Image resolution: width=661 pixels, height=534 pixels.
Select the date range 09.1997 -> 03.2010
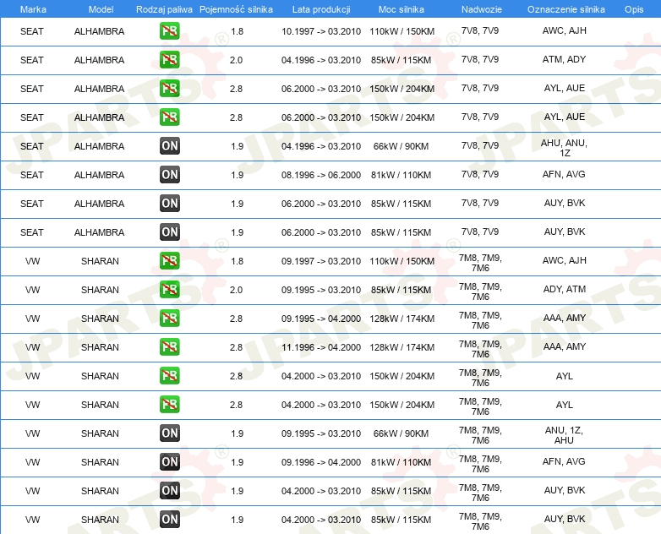click(x=321, y=261)
